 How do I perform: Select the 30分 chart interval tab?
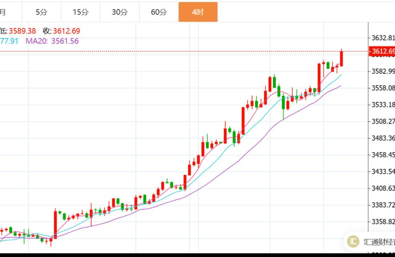120,12
